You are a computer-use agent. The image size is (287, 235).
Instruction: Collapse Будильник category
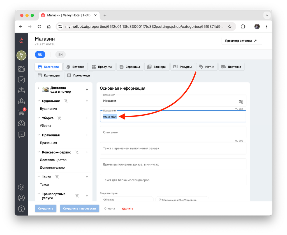pyautogui.click(x=39, y=101)
